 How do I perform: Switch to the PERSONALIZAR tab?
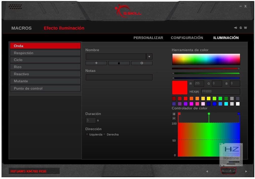pyautogui.click(x=148, y=38)
